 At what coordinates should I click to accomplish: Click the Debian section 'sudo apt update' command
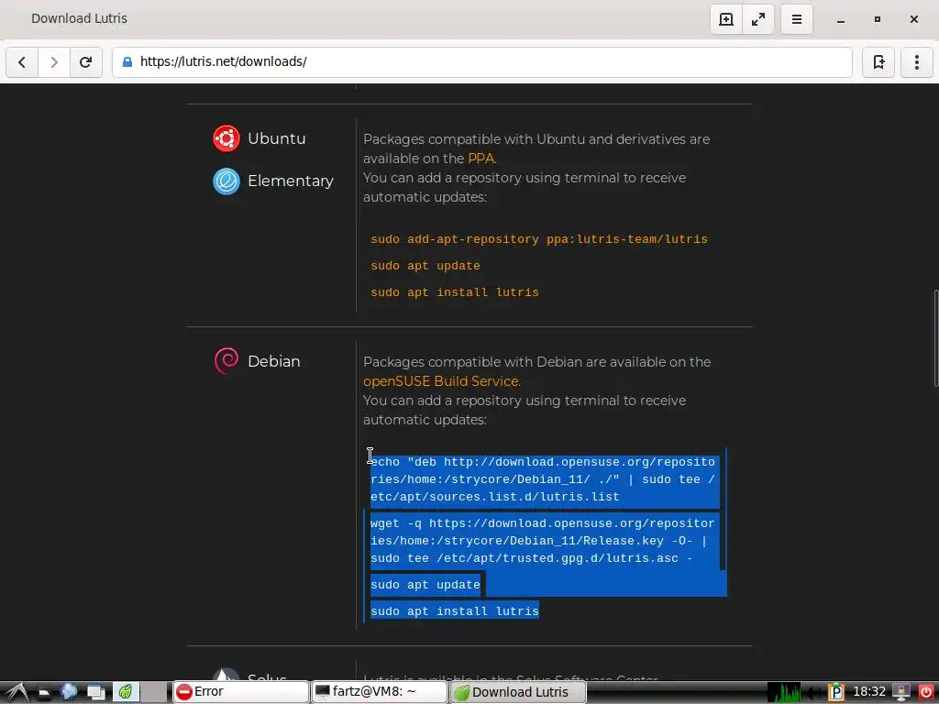pos(425,585)
